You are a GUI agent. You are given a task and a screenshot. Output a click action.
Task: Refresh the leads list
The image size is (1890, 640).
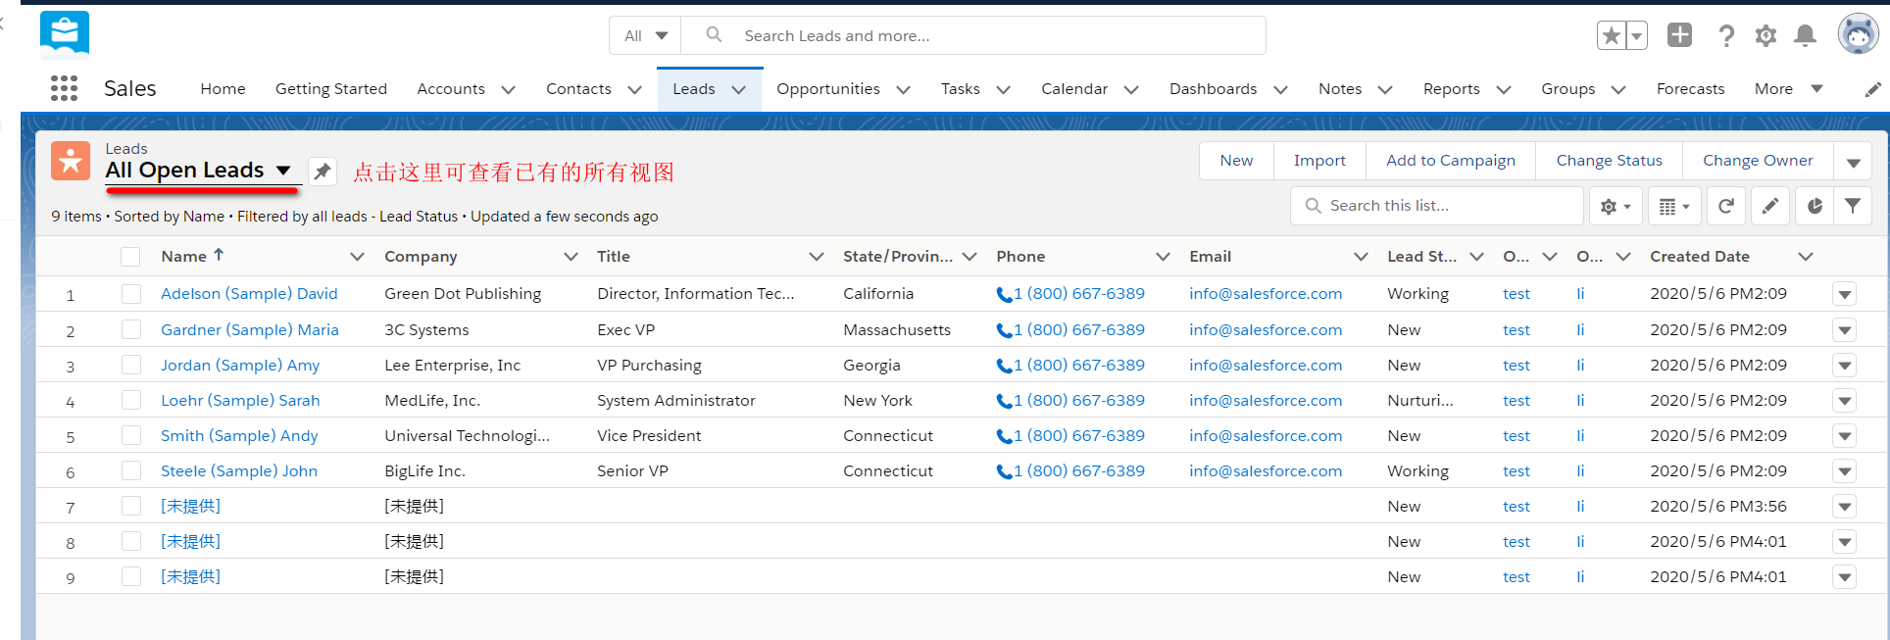coord(1726,206)
